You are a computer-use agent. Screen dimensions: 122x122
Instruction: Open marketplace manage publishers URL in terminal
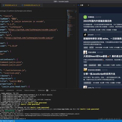point(34,115)
